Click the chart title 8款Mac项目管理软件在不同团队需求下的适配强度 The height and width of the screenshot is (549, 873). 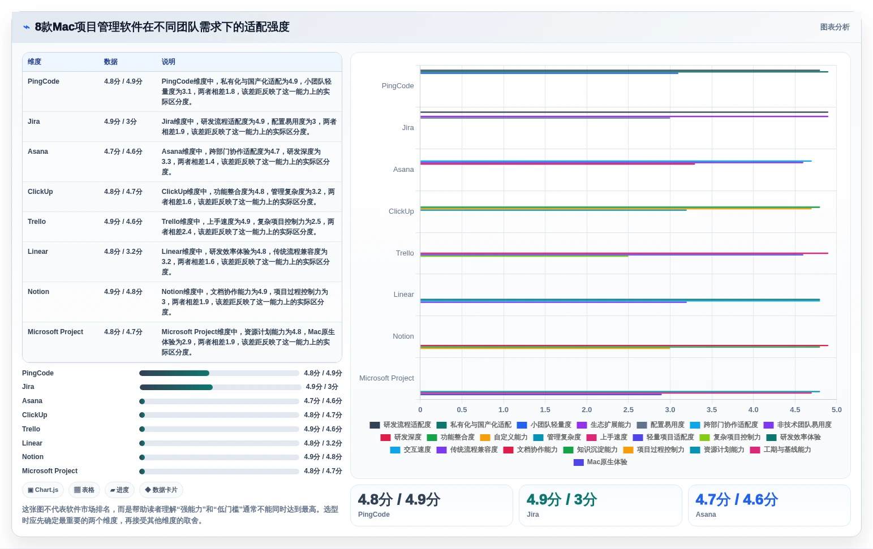[162, 27]
